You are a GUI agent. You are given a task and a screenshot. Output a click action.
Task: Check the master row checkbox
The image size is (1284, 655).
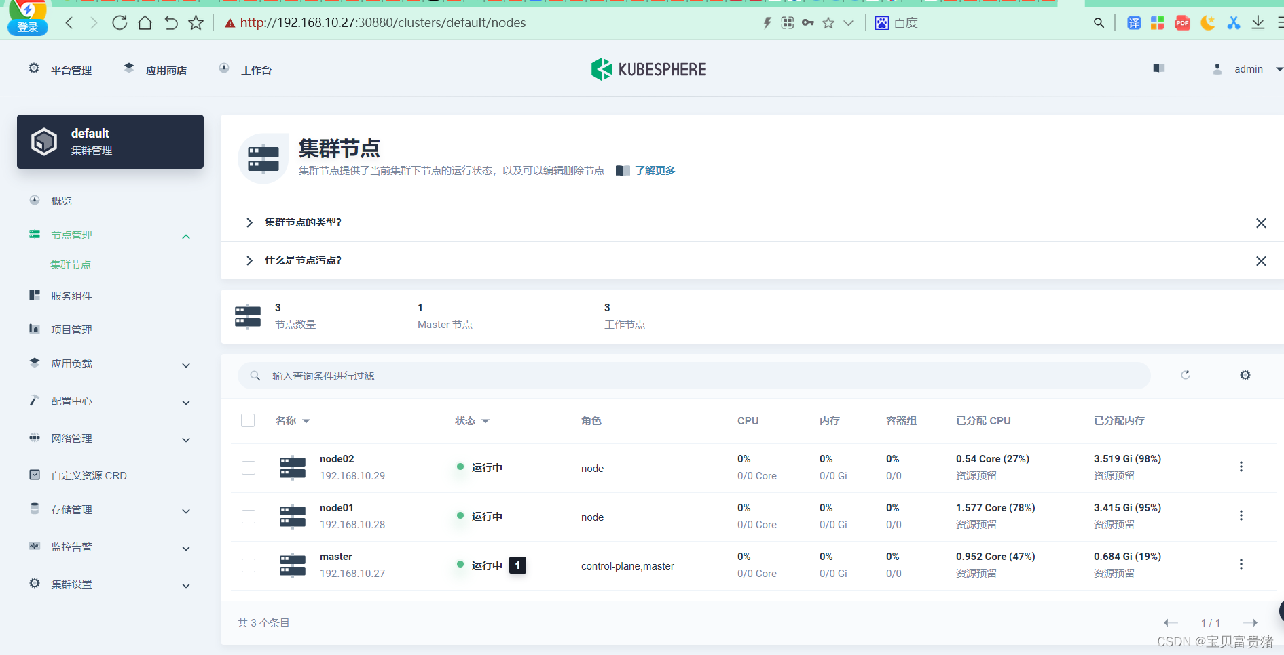point(249,565)
